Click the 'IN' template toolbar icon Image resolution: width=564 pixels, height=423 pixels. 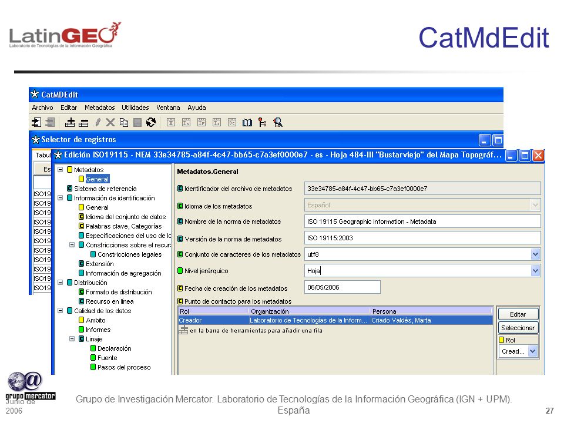[x=186, y=123]
